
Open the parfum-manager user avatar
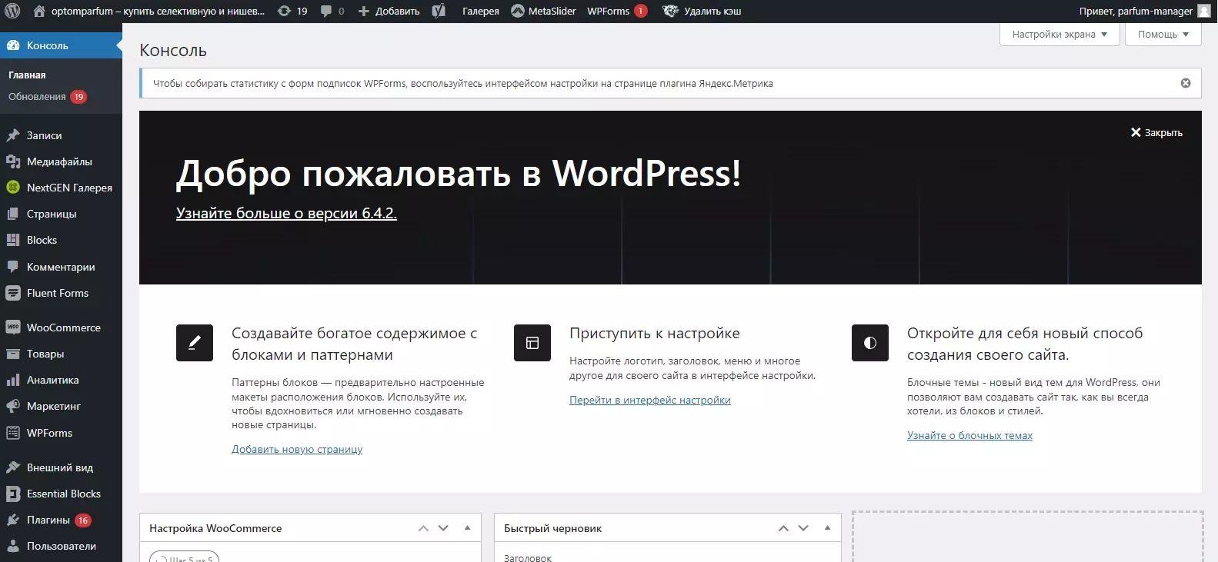point(1204,11)
